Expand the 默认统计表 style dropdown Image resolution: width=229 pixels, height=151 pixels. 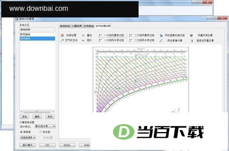click(x=45, y=126)
